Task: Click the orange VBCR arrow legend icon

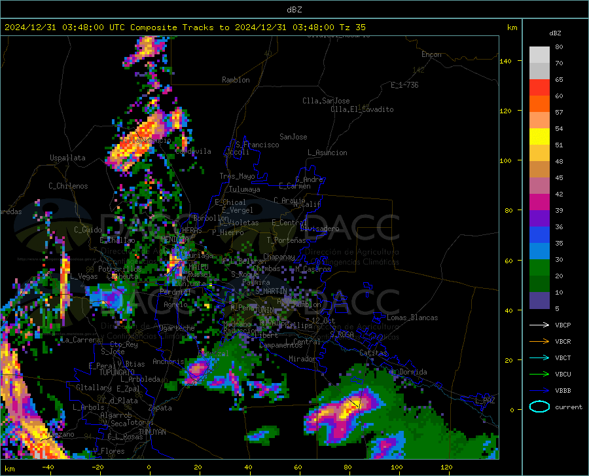Action: click(539, 341)
